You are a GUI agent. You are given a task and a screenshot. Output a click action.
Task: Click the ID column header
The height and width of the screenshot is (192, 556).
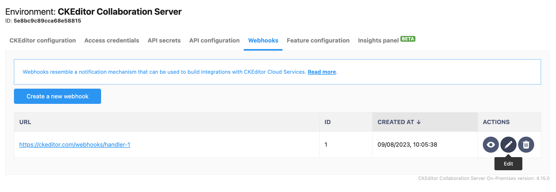(x=346, y=122)
